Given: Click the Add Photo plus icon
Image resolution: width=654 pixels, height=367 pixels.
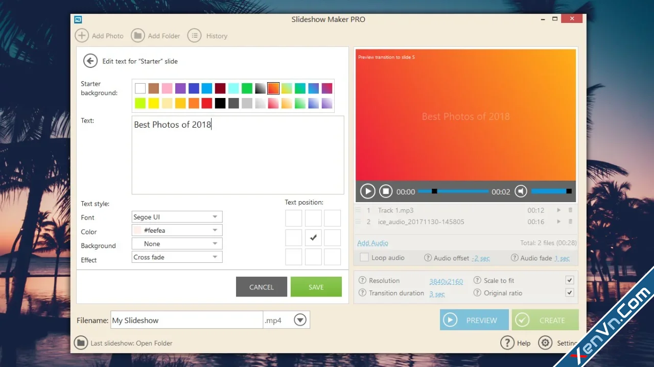Looking at the screenshot, I should [82, 36].
